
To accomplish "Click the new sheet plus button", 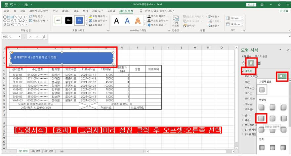I will [62, 152].
